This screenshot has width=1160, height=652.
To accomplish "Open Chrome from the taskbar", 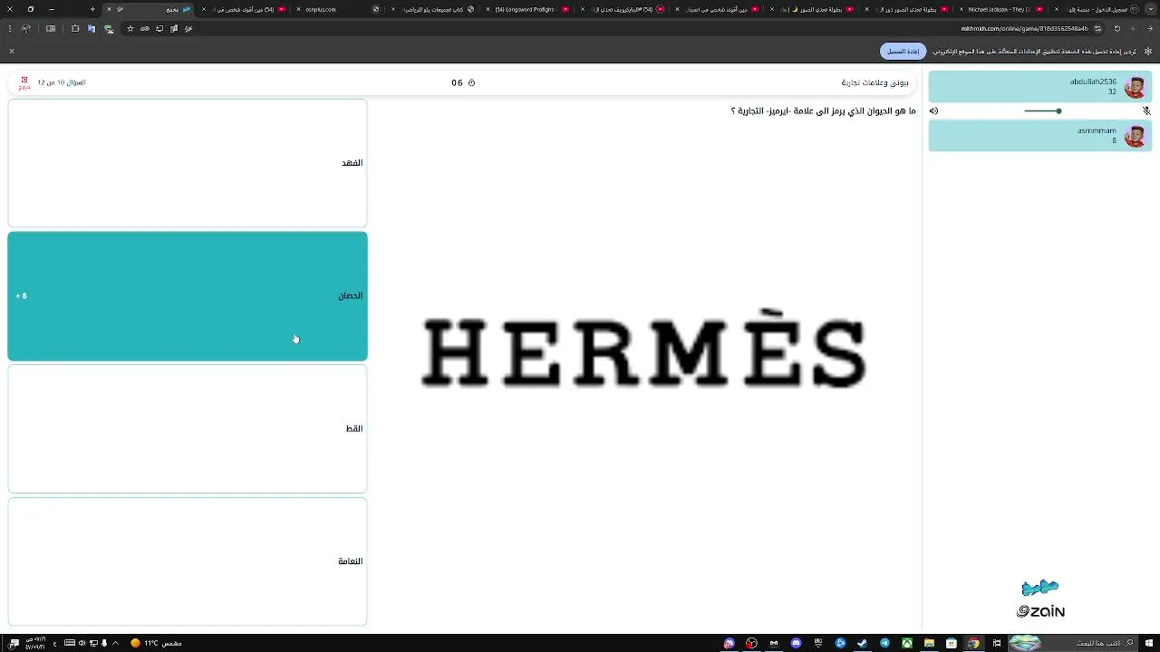I will 973,643.
